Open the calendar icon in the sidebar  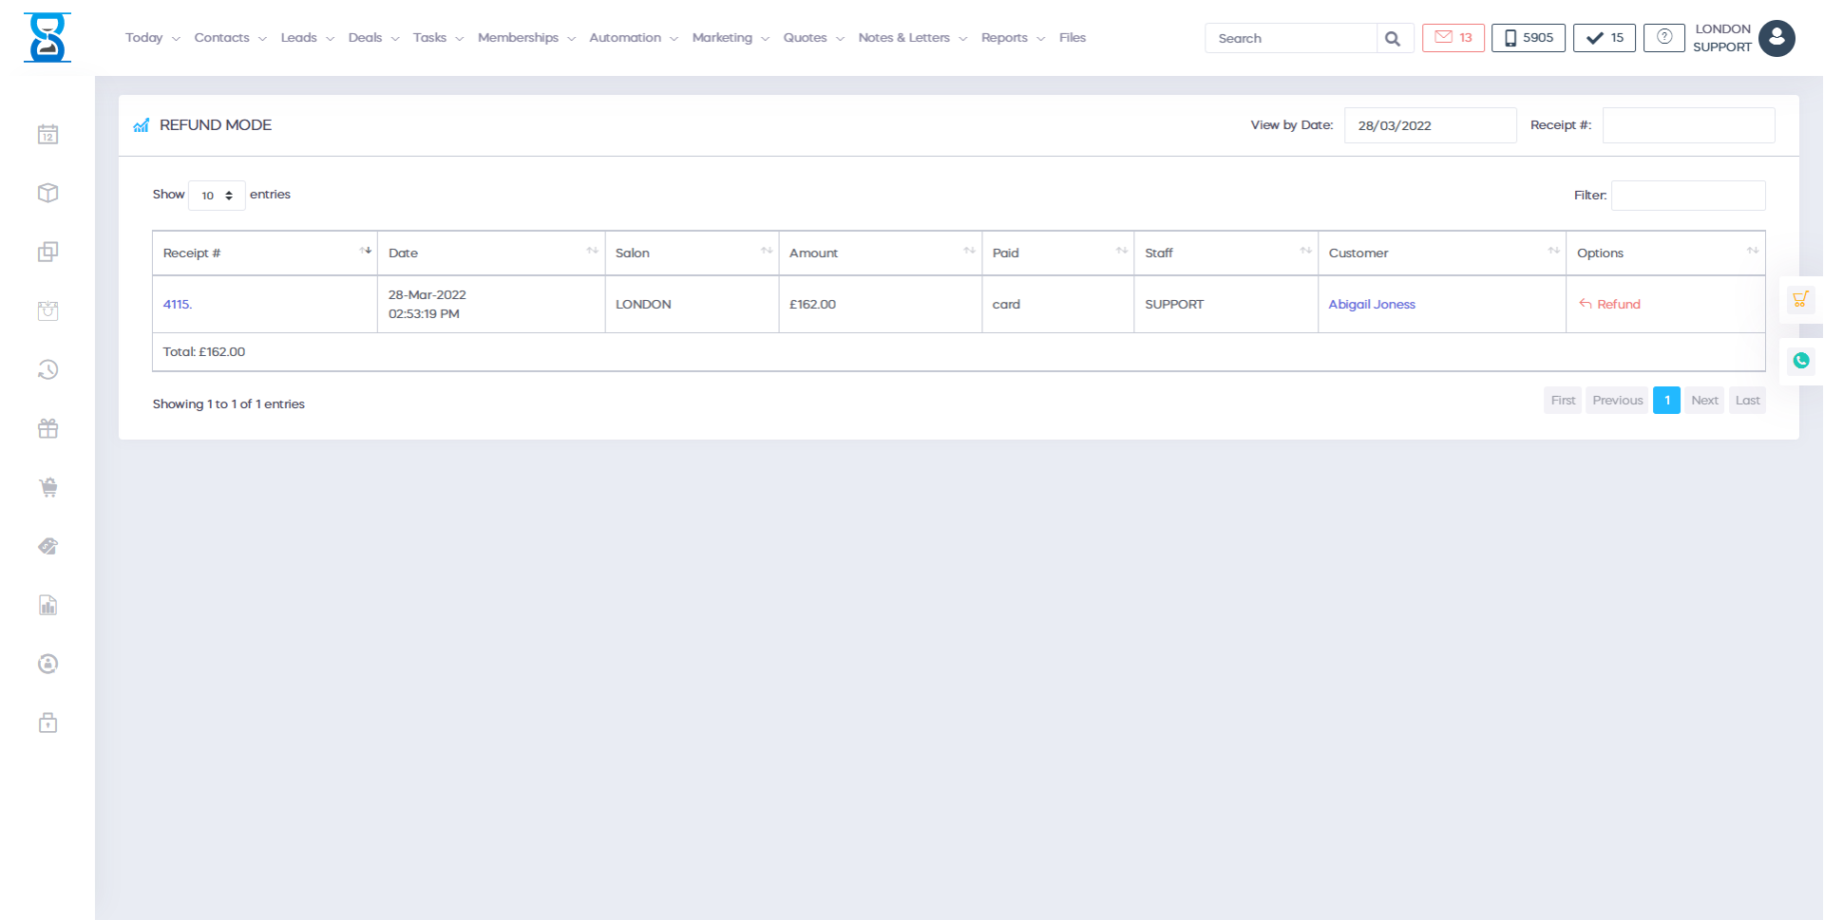point(47,135)
